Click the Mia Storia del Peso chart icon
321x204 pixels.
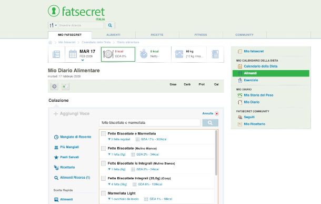coord(240,95)
